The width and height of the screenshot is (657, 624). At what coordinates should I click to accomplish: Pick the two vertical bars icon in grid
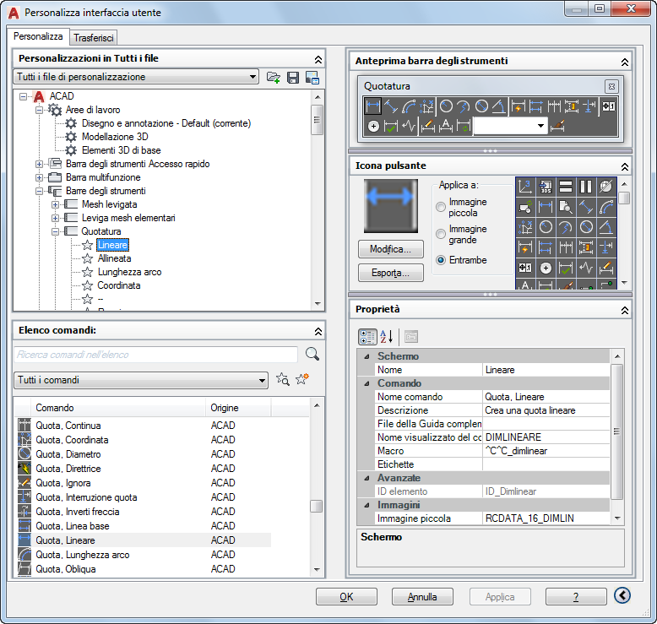tap(586, 187)
